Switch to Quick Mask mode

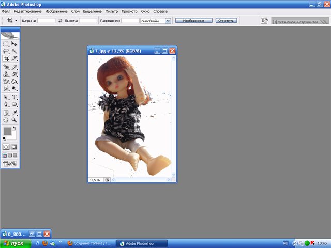click(14, 147)
